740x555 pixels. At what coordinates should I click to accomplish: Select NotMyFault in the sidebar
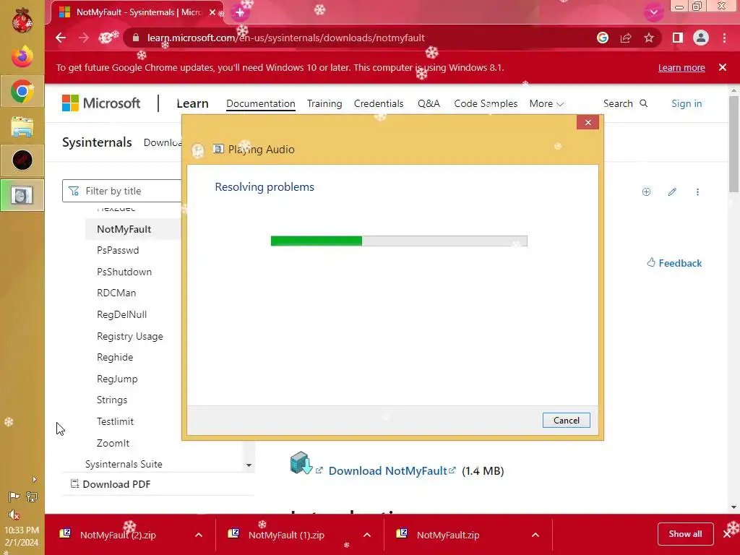click(124, 229)
